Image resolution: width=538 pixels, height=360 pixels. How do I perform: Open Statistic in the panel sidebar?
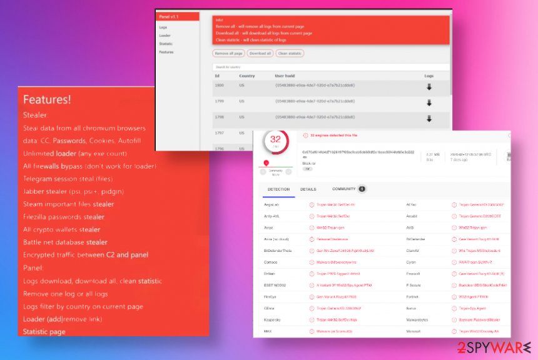click(x=166, y=44)
